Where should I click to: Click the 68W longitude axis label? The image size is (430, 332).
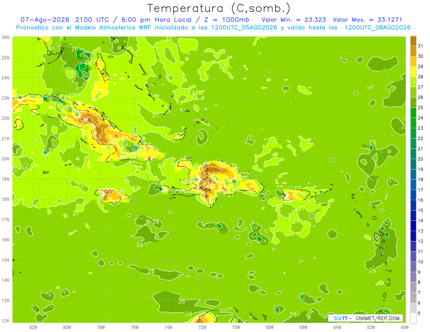pos(269,327)
